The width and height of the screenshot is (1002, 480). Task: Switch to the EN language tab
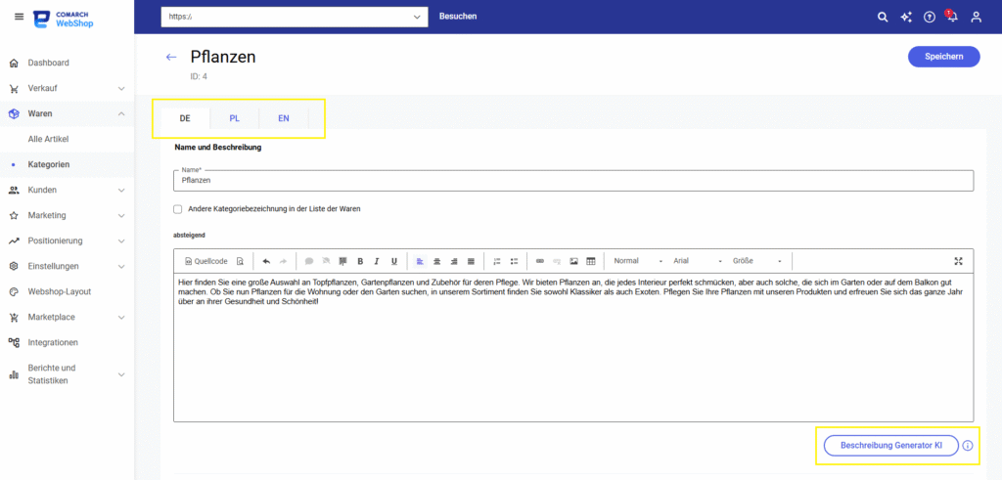click(284, 118)
